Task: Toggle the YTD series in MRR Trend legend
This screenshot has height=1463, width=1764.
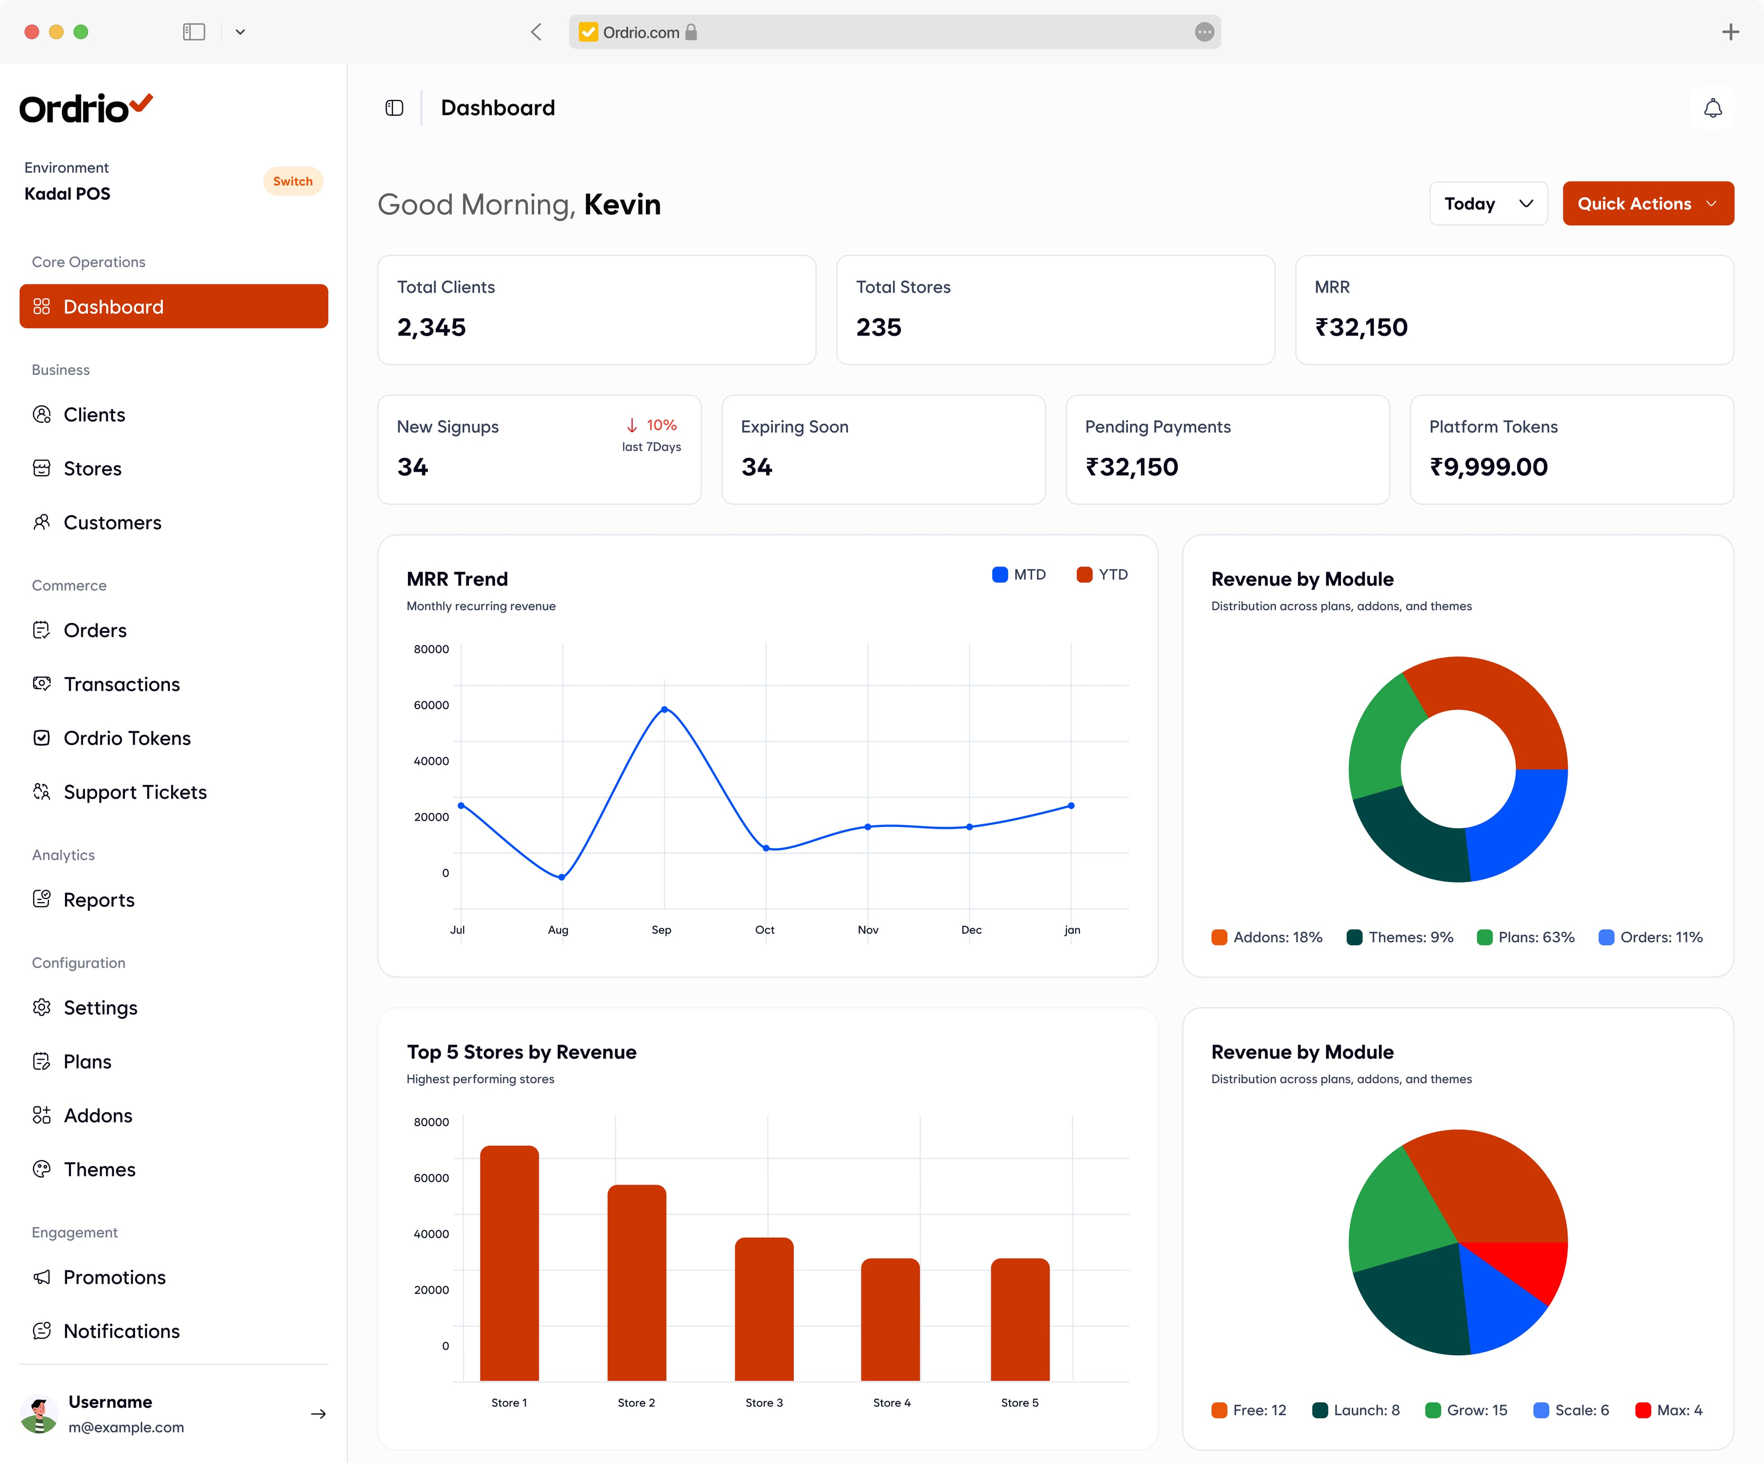Action: click(x=1103, y=575)
